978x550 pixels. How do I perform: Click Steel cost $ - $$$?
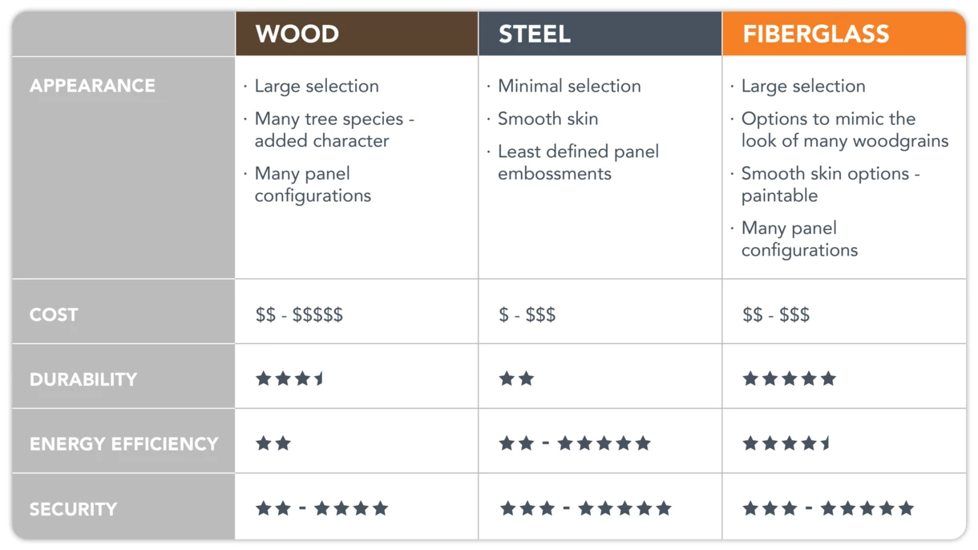click(527, 315)
